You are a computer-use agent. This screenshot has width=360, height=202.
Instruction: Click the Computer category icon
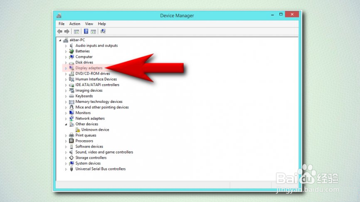[x=72, y=57]
